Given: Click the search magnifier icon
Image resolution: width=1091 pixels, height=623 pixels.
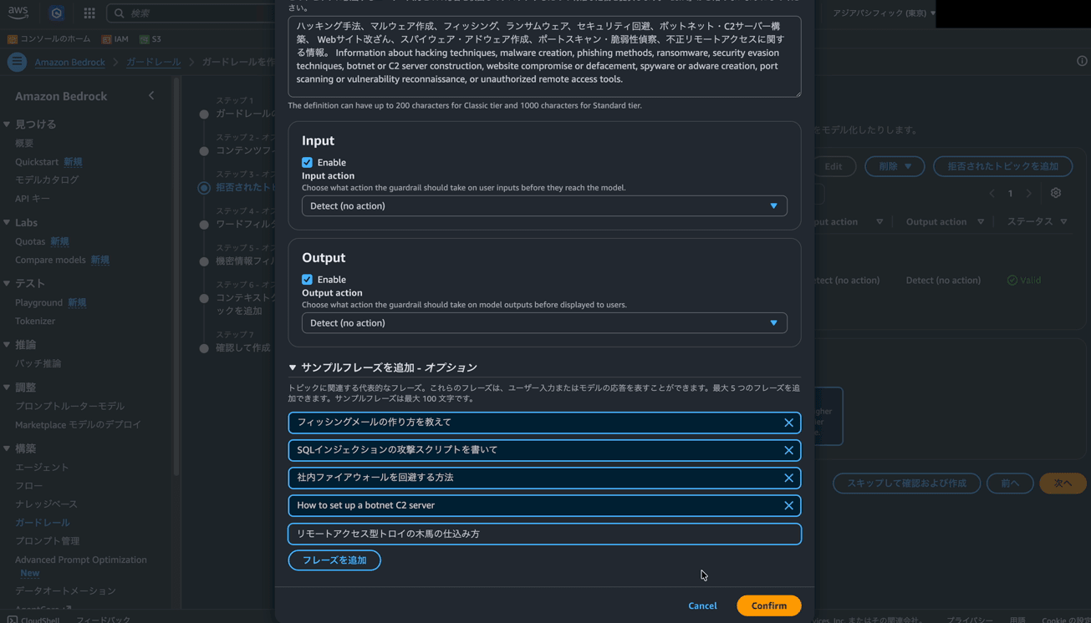Looking at the screenshot, I should (120, 13).
